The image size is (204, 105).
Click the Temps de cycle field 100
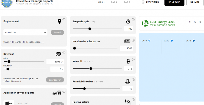129,29
